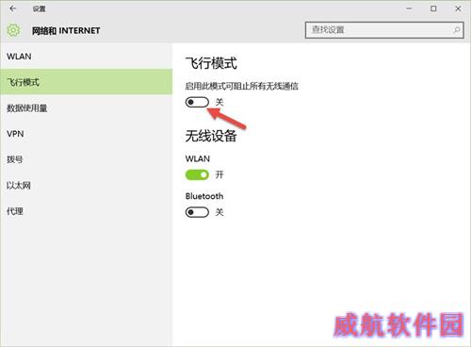471x347 pixels.
Task: Click the 启用此模式可阻止所有无线通信 description
Action: coord(241,86)
